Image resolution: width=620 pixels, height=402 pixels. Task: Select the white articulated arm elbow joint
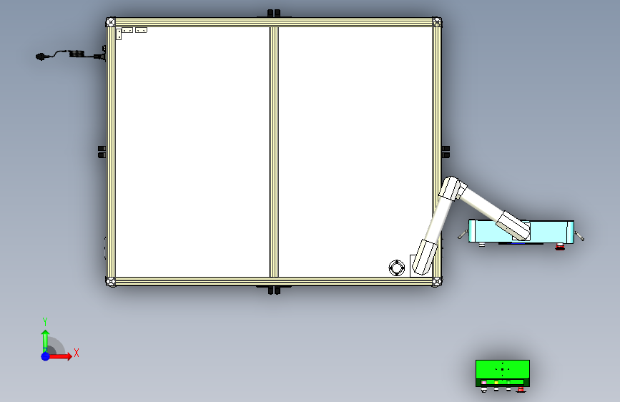[x=453, y=188]
